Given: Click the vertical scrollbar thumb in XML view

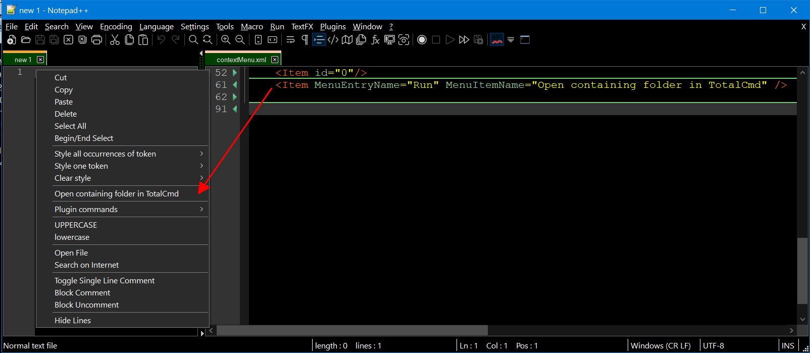Looking at the screenshot, I should coord(802,270).
